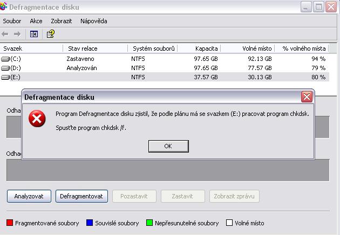This screenshot has width=340, height=235.
Task: Toggle the console tree pane icon
Action: click(34, 34)
